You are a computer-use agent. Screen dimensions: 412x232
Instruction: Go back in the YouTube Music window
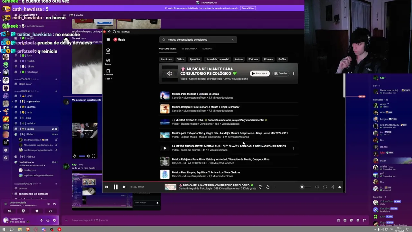109,32
